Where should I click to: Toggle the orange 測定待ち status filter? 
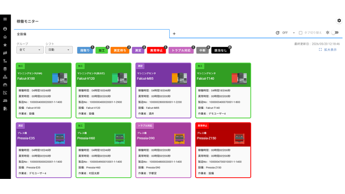point(120,50)
